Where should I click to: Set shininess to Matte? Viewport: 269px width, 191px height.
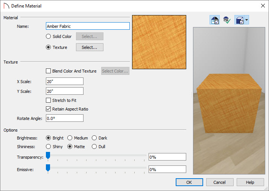[x=70, y=147]
